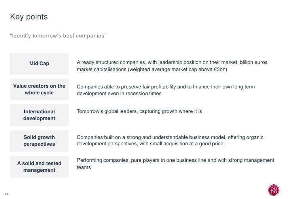Click the International development box

39,115
